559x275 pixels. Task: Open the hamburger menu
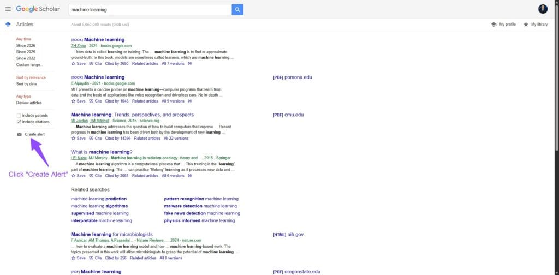click(x=8, y=9)
